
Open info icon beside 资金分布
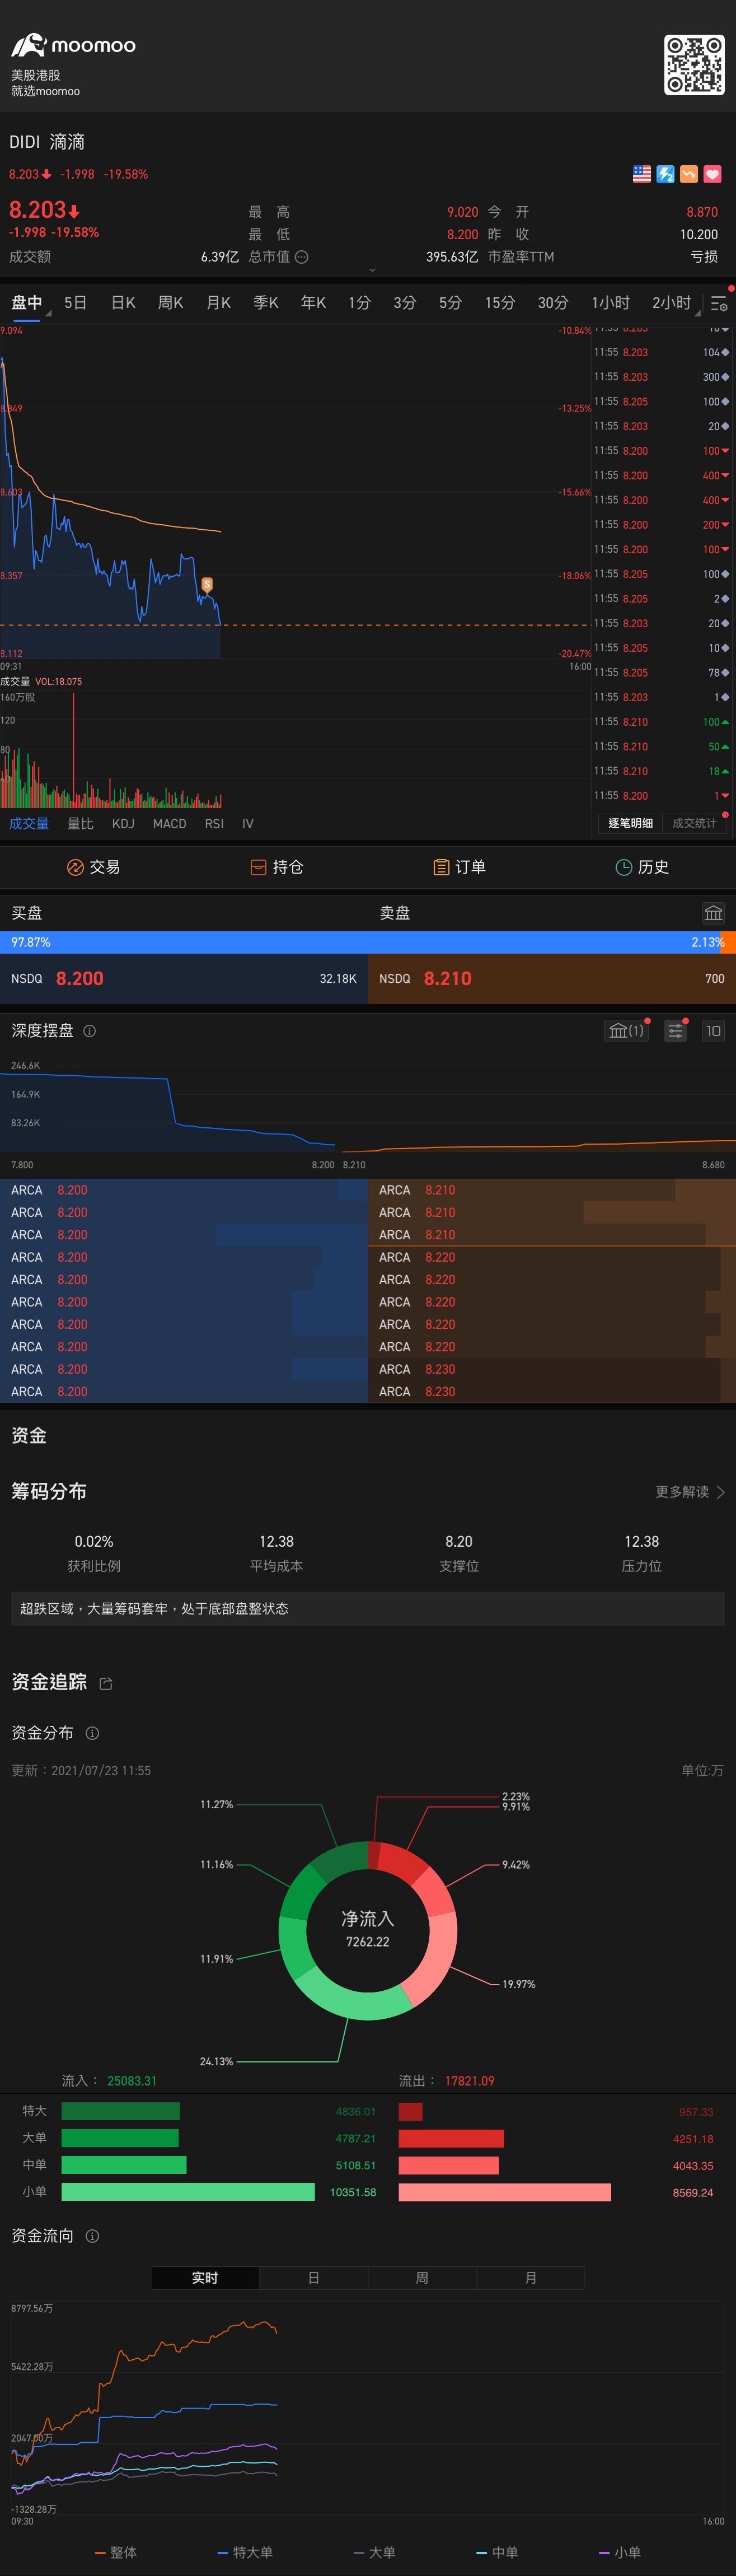pos(92,1732)
